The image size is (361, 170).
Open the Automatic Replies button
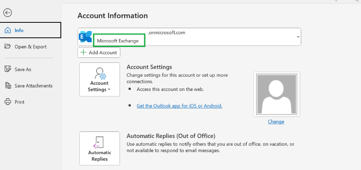100,148
